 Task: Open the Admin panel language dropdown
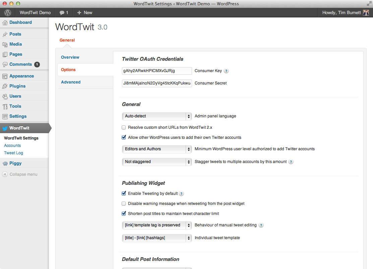(x=157, y=116)
